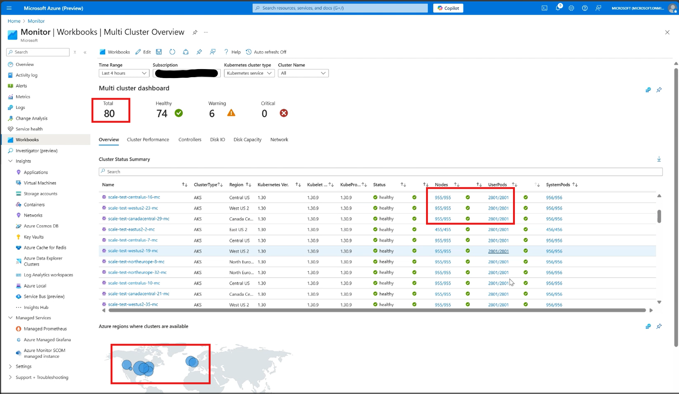
Task: Click the pin icon in workbook toolbar
Action: coord(199,52)
